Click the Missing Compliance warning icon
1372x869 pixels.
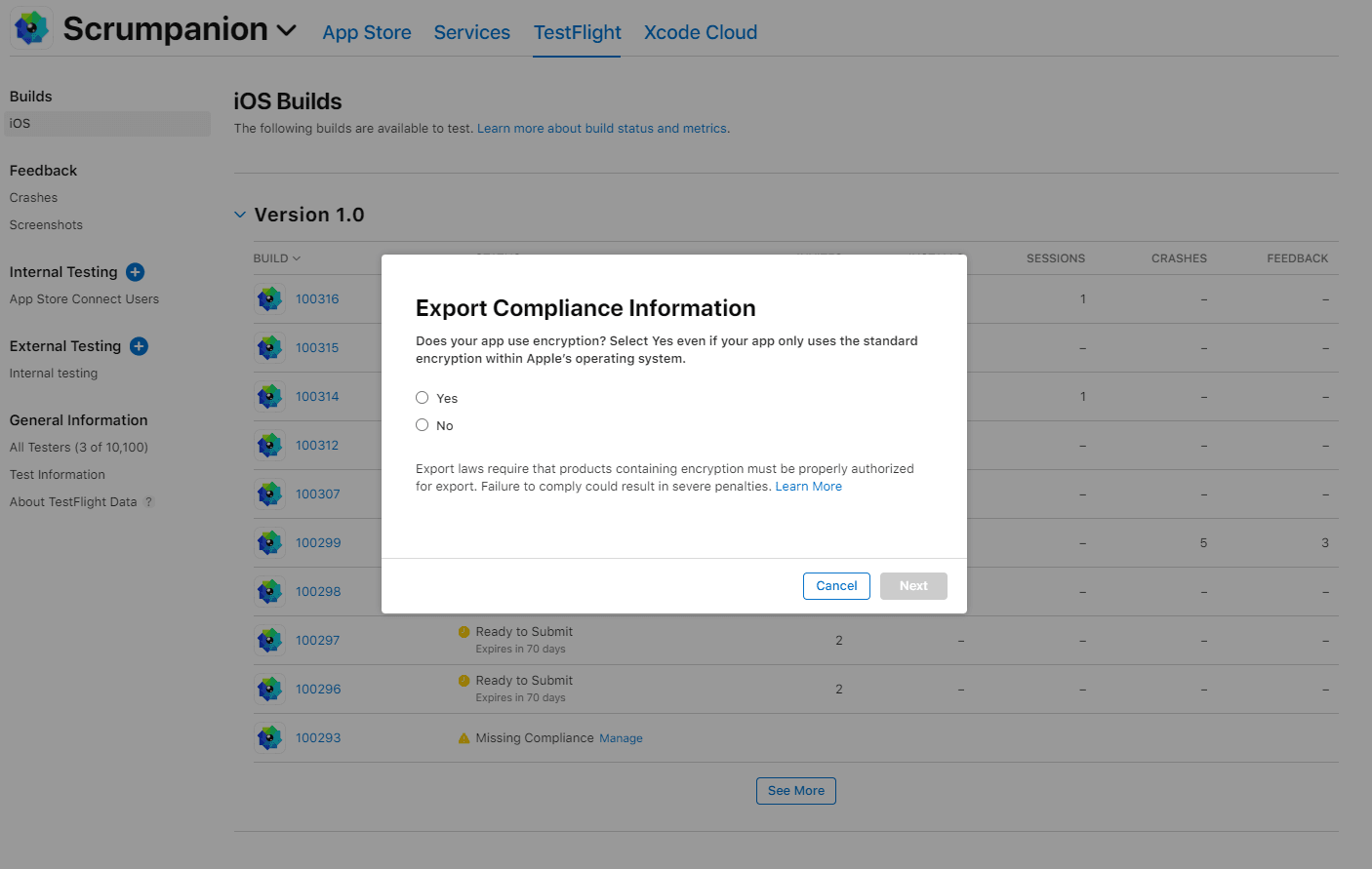click(464, 738)
